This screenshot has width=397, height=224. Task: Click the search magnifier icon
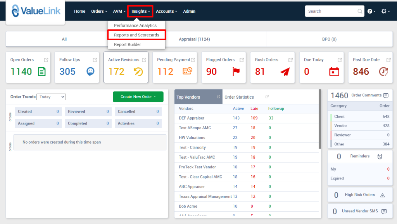coord(359,11)
